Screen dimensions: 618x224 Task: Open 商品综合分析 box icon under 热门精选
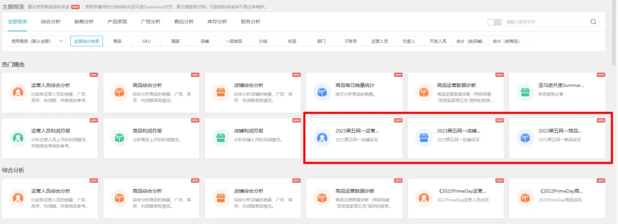tap(119, 92)
